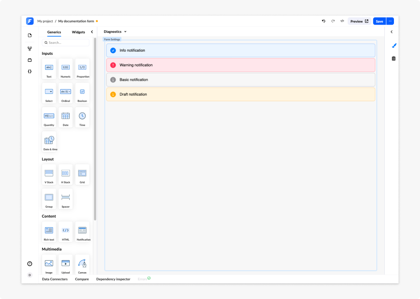Open the code view icon
Viewport: 420px width, 299px height.
click(342, 21)
